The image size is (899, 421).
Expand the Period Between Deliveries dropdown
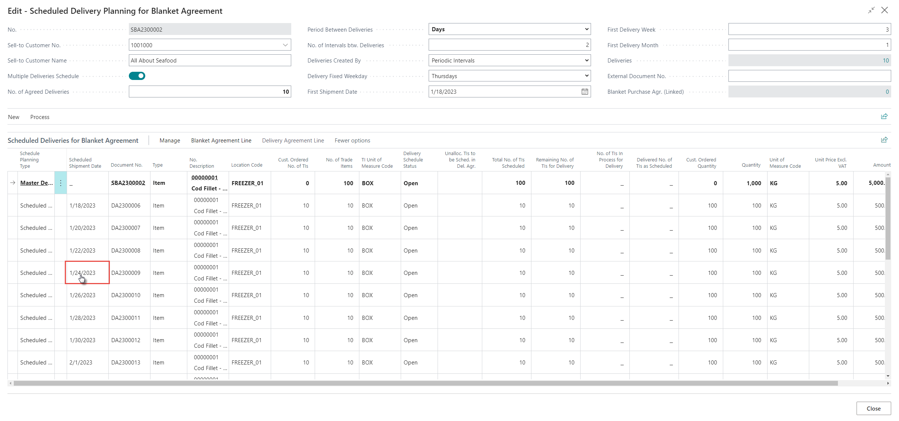click(x=587, y=29)
